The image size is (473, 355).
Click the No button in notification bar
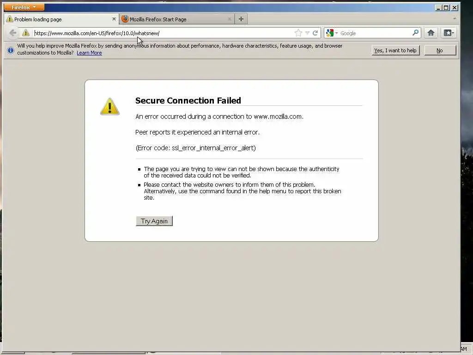[x=440, y=50]
